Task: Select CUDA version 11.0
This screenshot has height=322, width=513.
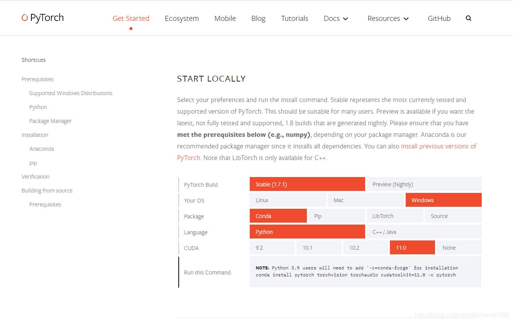Action: (x=412, y=247)
